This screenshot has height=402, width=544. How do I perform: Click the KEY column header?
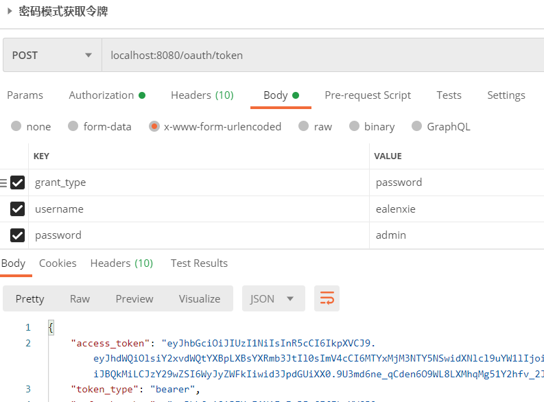(x=41, y=156)
